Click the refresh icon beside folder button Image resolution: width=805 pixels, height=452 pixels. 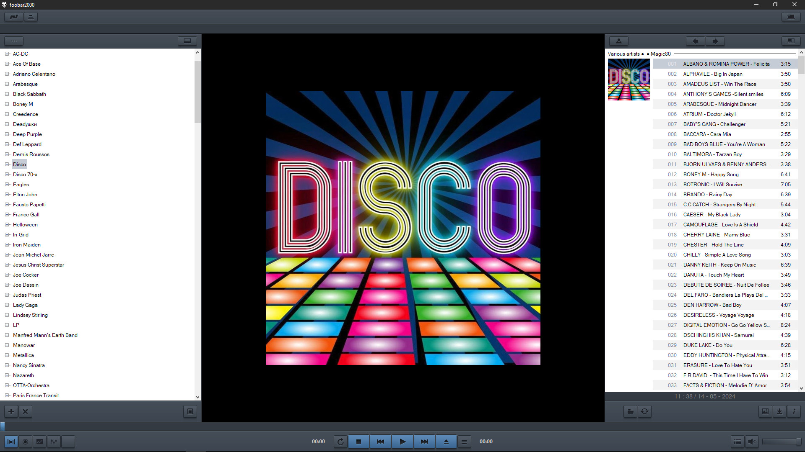click(645, 411)
